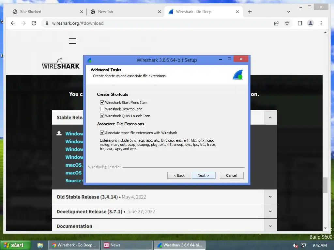Cancel the Wireshark installation

coord(232,175)
